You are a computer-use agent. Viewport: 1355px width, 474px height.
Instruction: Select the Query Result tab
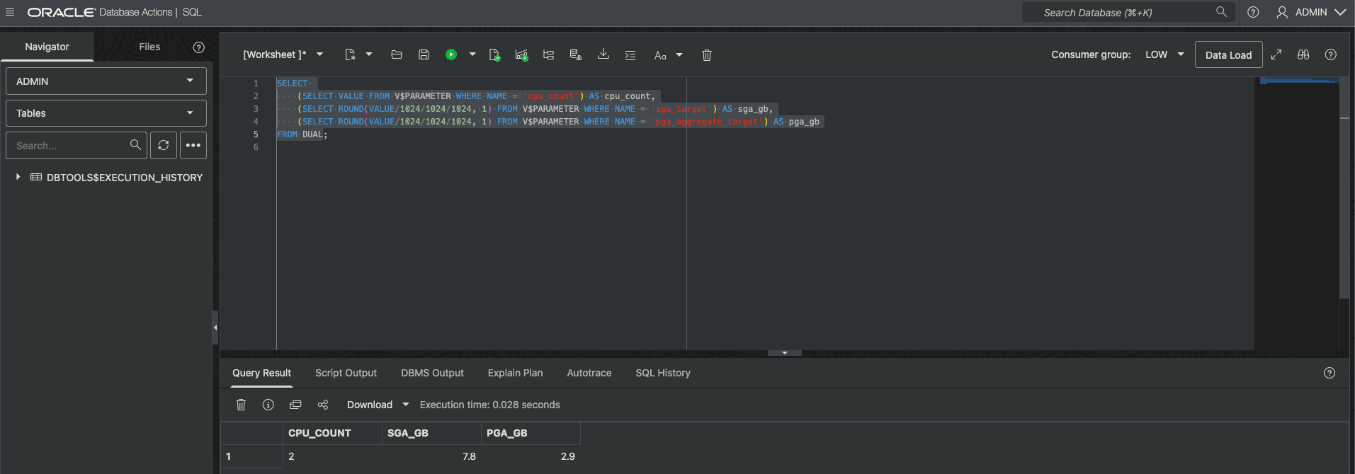coord(261,373)
